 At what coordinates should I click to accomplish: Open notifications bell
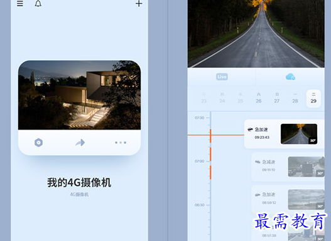pyautogui.click(x=38, y=4)
